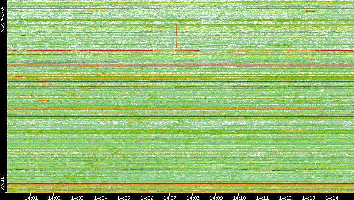Click the tall vertical orange line after 14:07

(177, 36)
